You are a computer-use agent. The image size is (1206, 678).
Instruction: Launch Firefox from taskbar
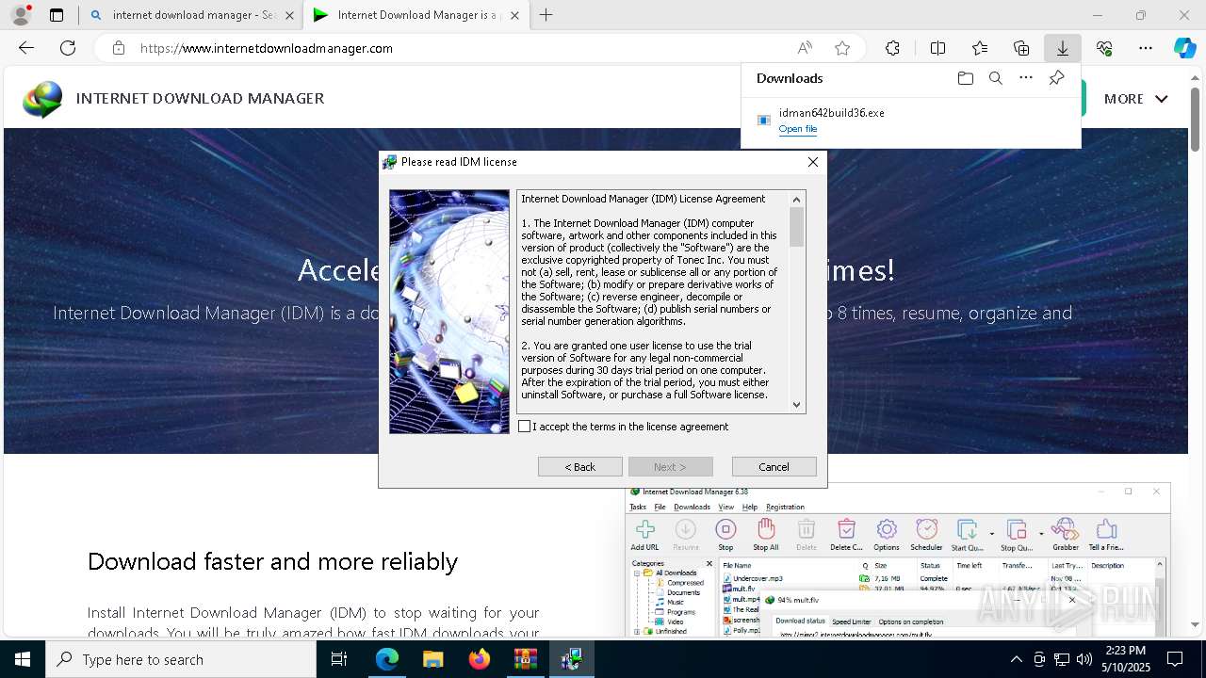tap(480, 659)
